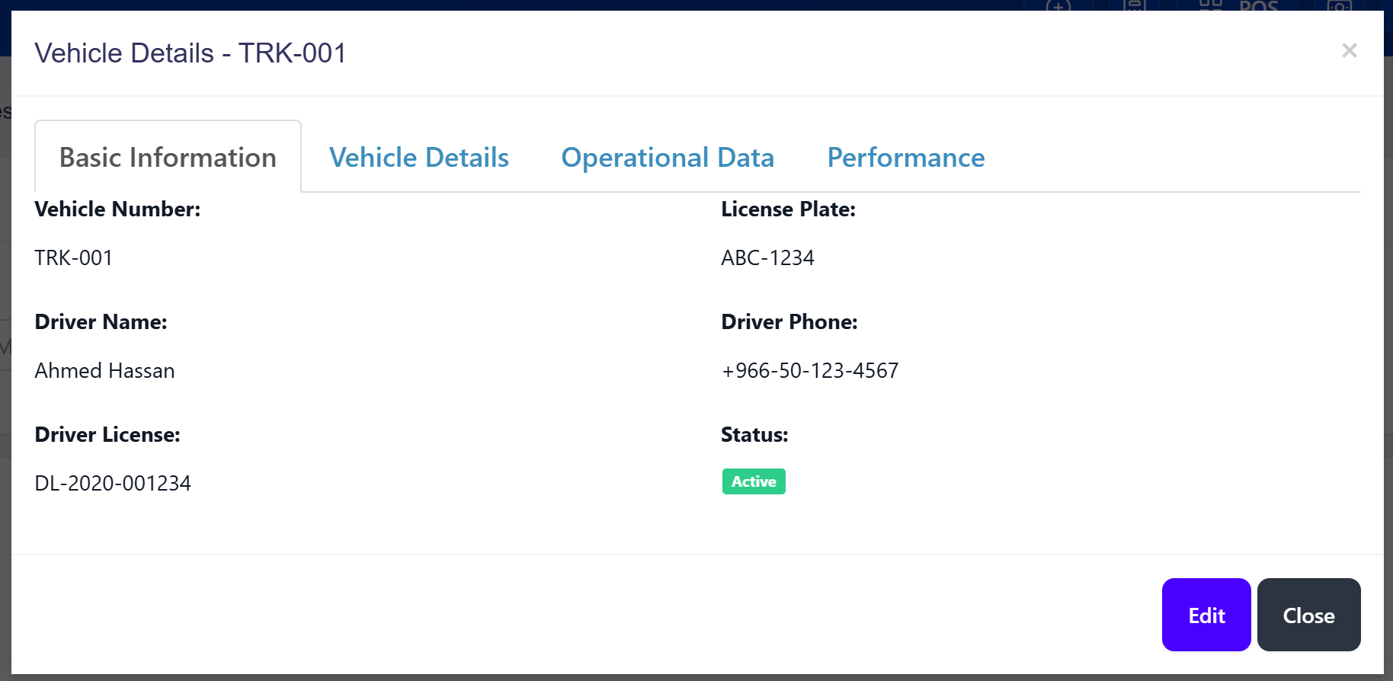1393x681 pixels.
Task: Click the driver phone number +966-50-123-4567
Action: click(x=809, y=371)
